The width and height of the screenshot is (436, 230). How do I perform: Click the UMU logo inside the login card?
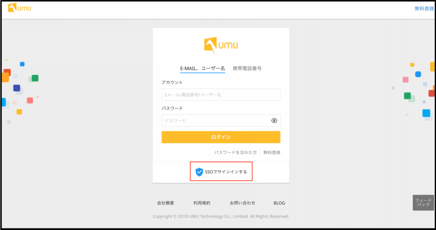pyautogui.click(x=221, y=45)
